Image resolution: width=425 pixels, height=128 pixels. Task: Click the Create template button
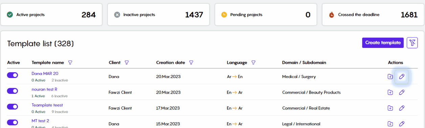383,43
